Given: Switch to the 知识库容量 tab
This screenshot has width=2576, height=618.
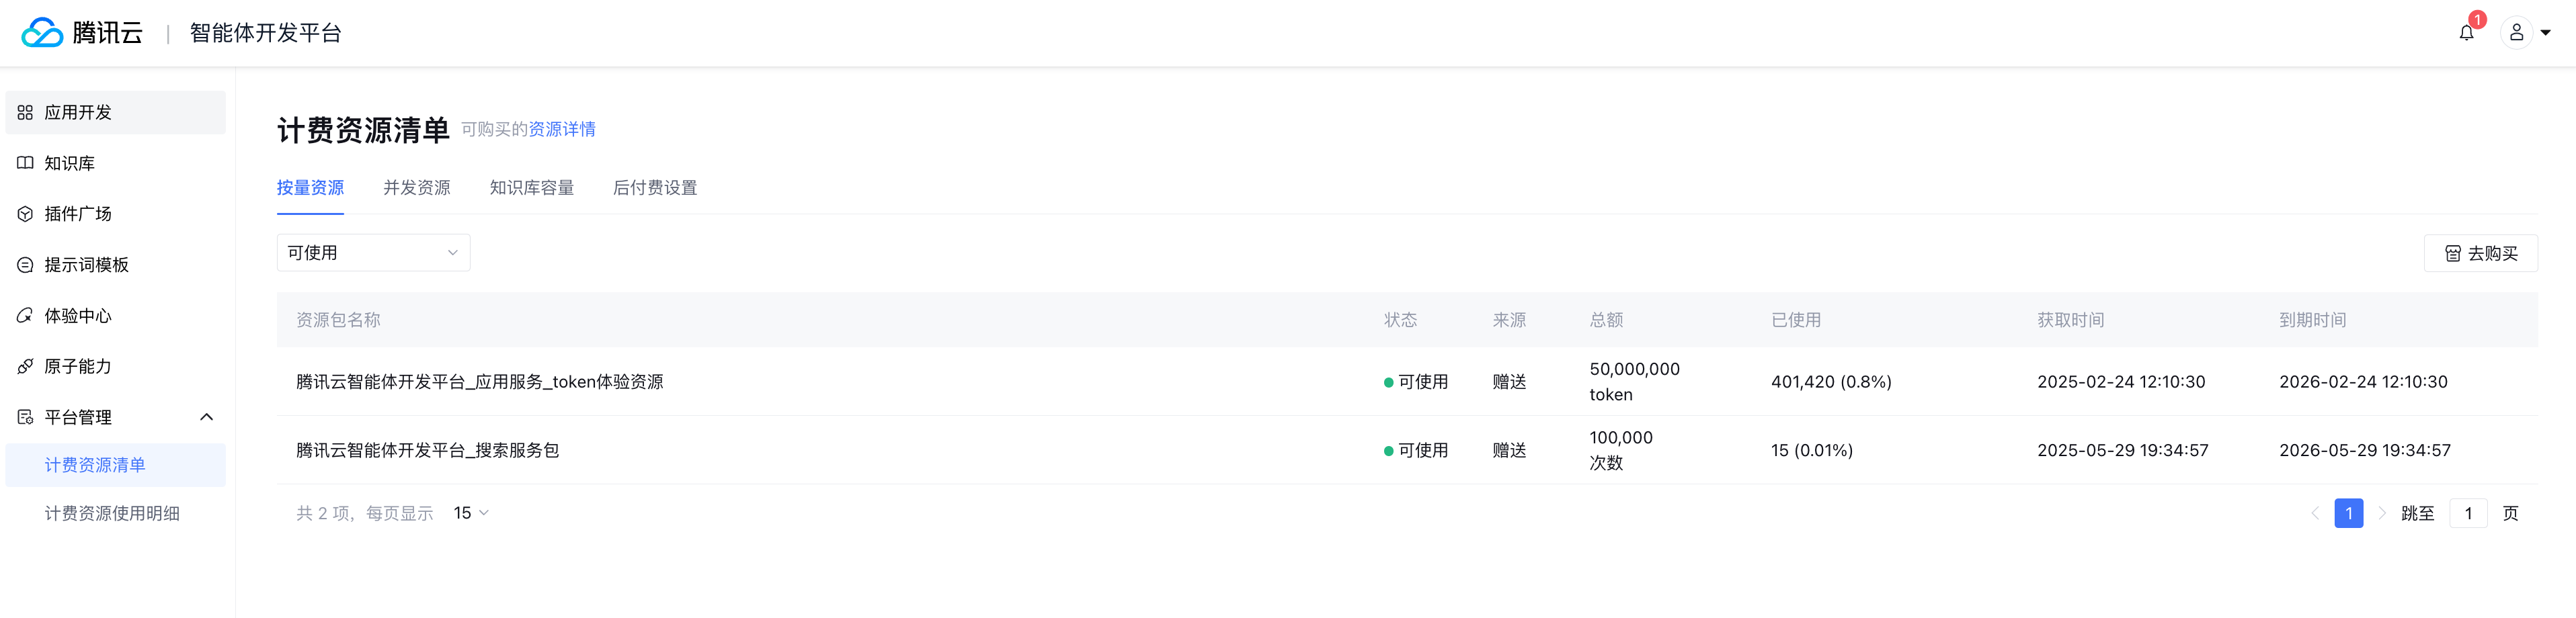Looking at the screenshot, I should coord(531,188).
